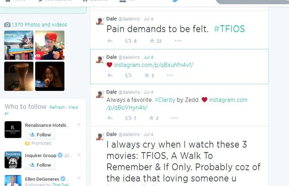
Task: Reply to the Clarity by Zedd tweet
Action: click(x=110, y=118)
